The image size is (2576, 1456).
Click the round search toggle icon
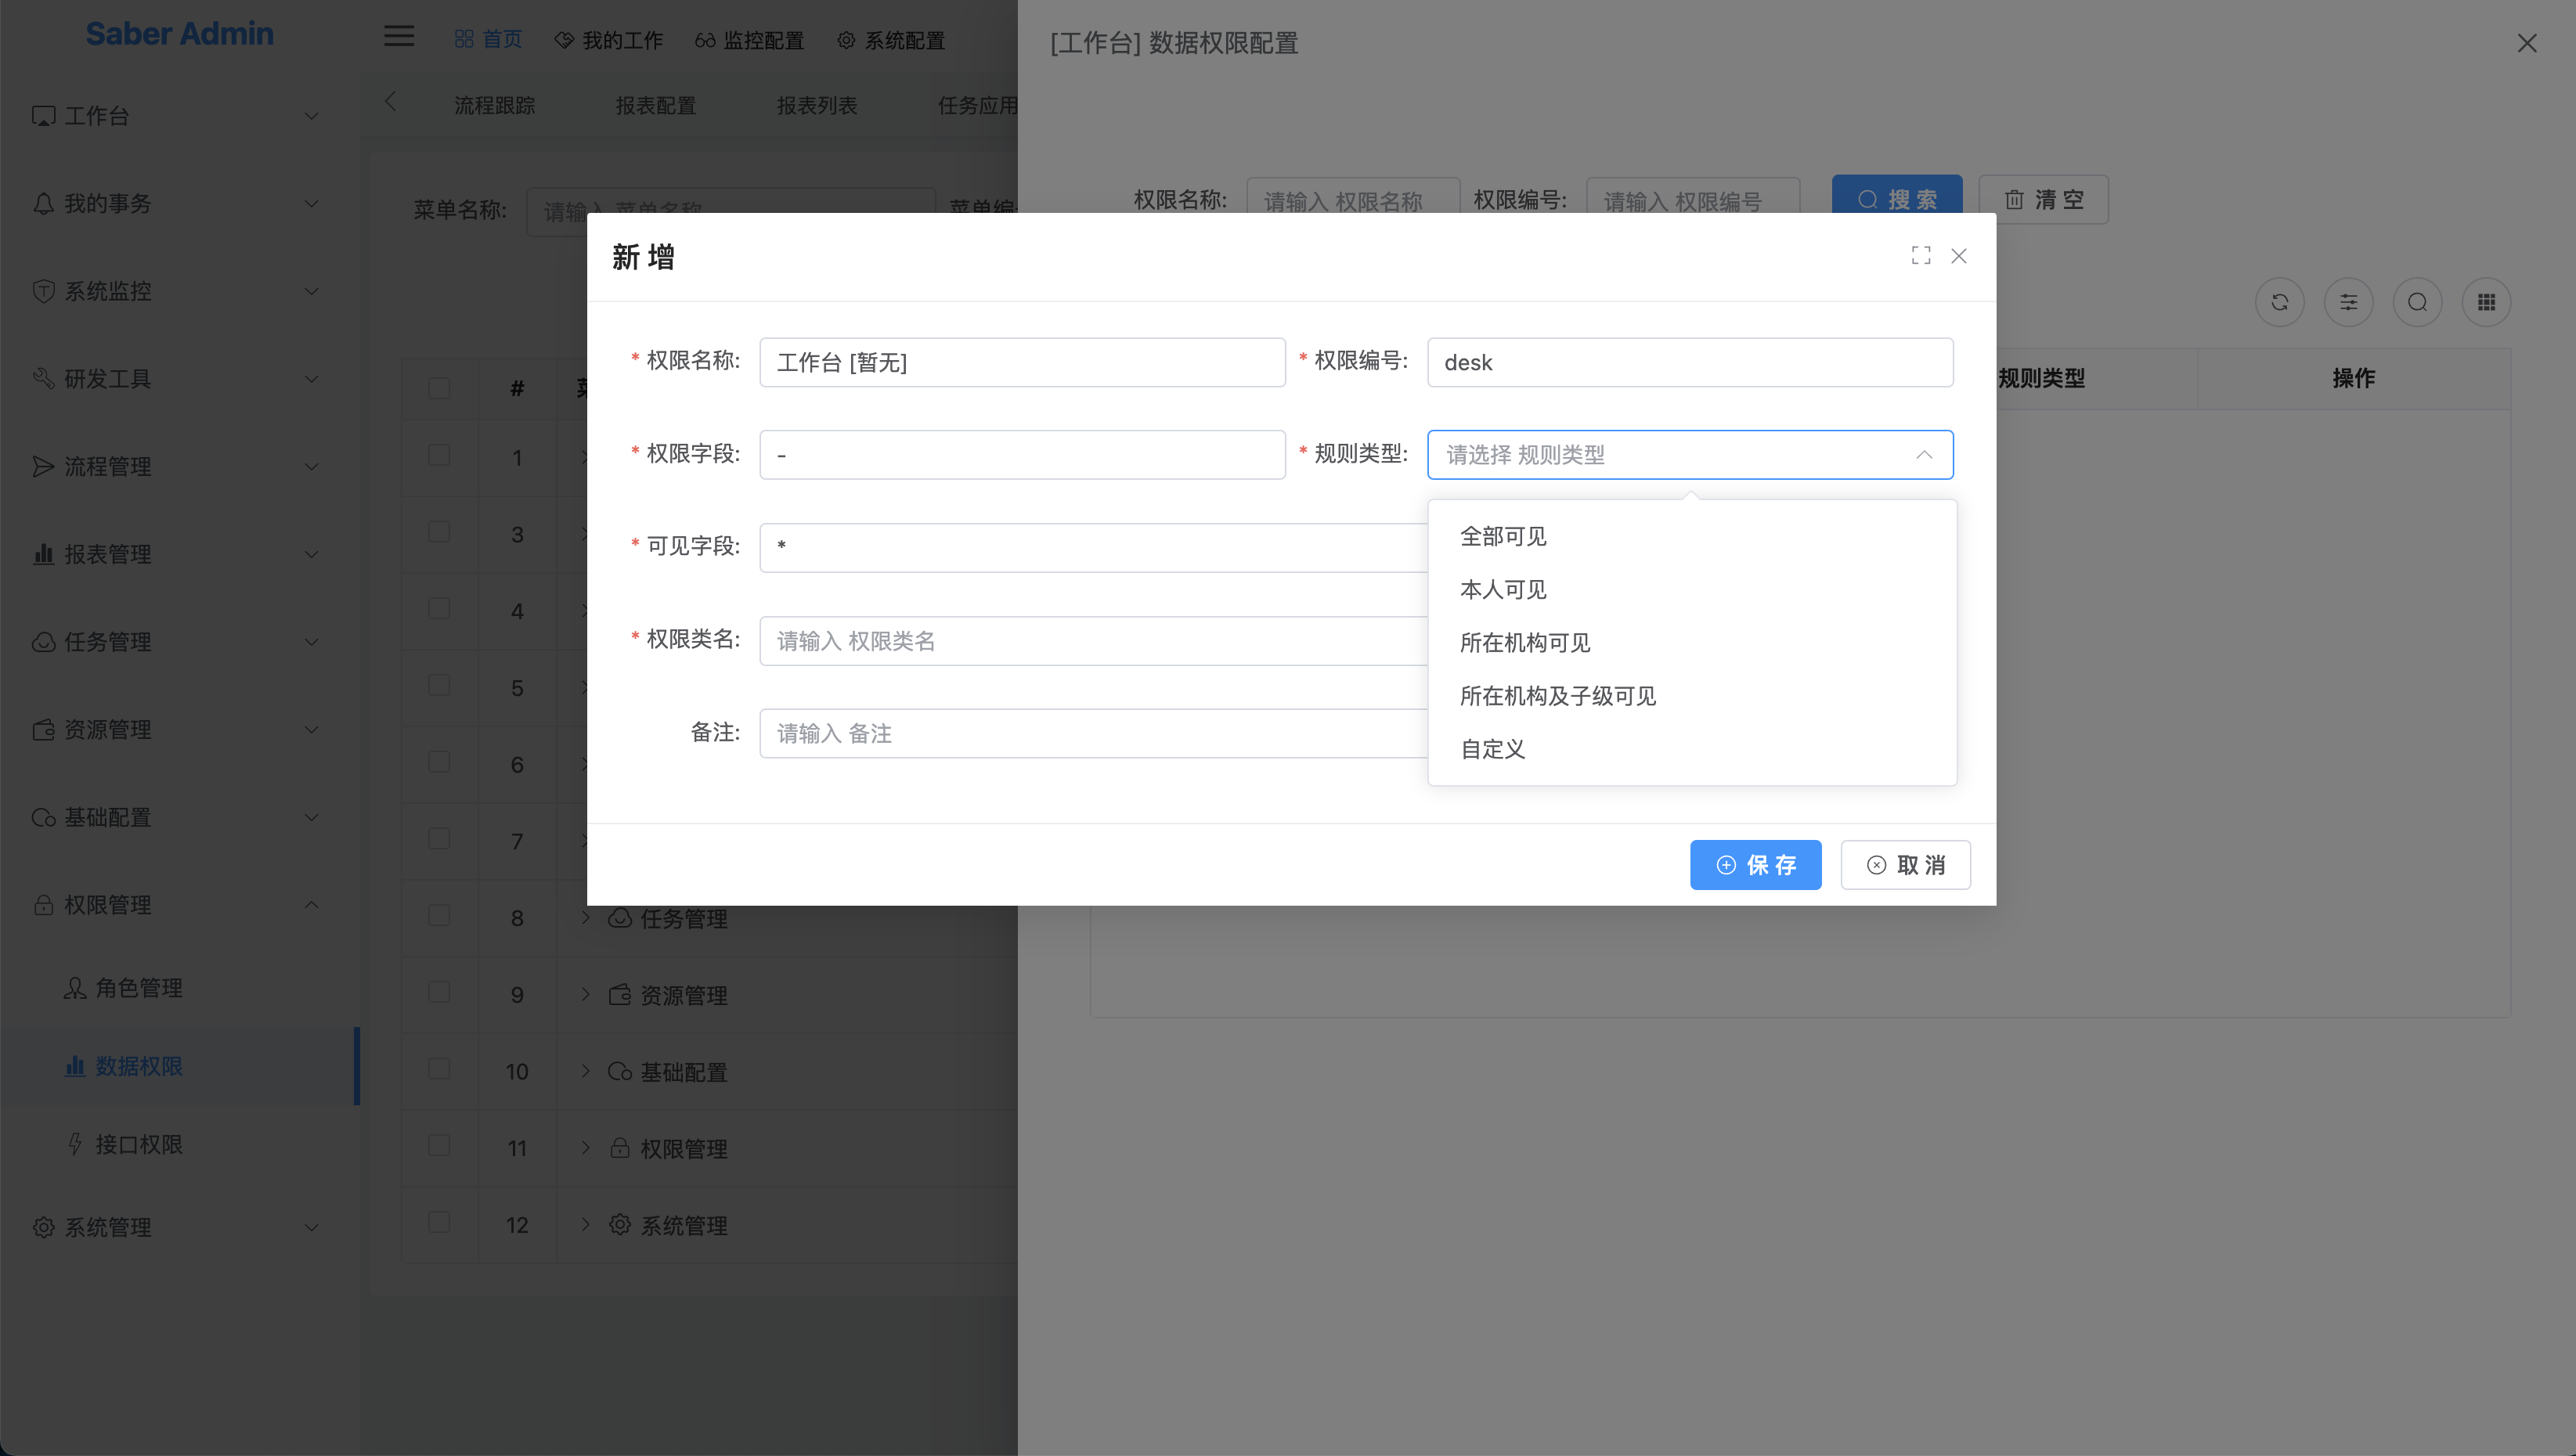(2417, 302)
